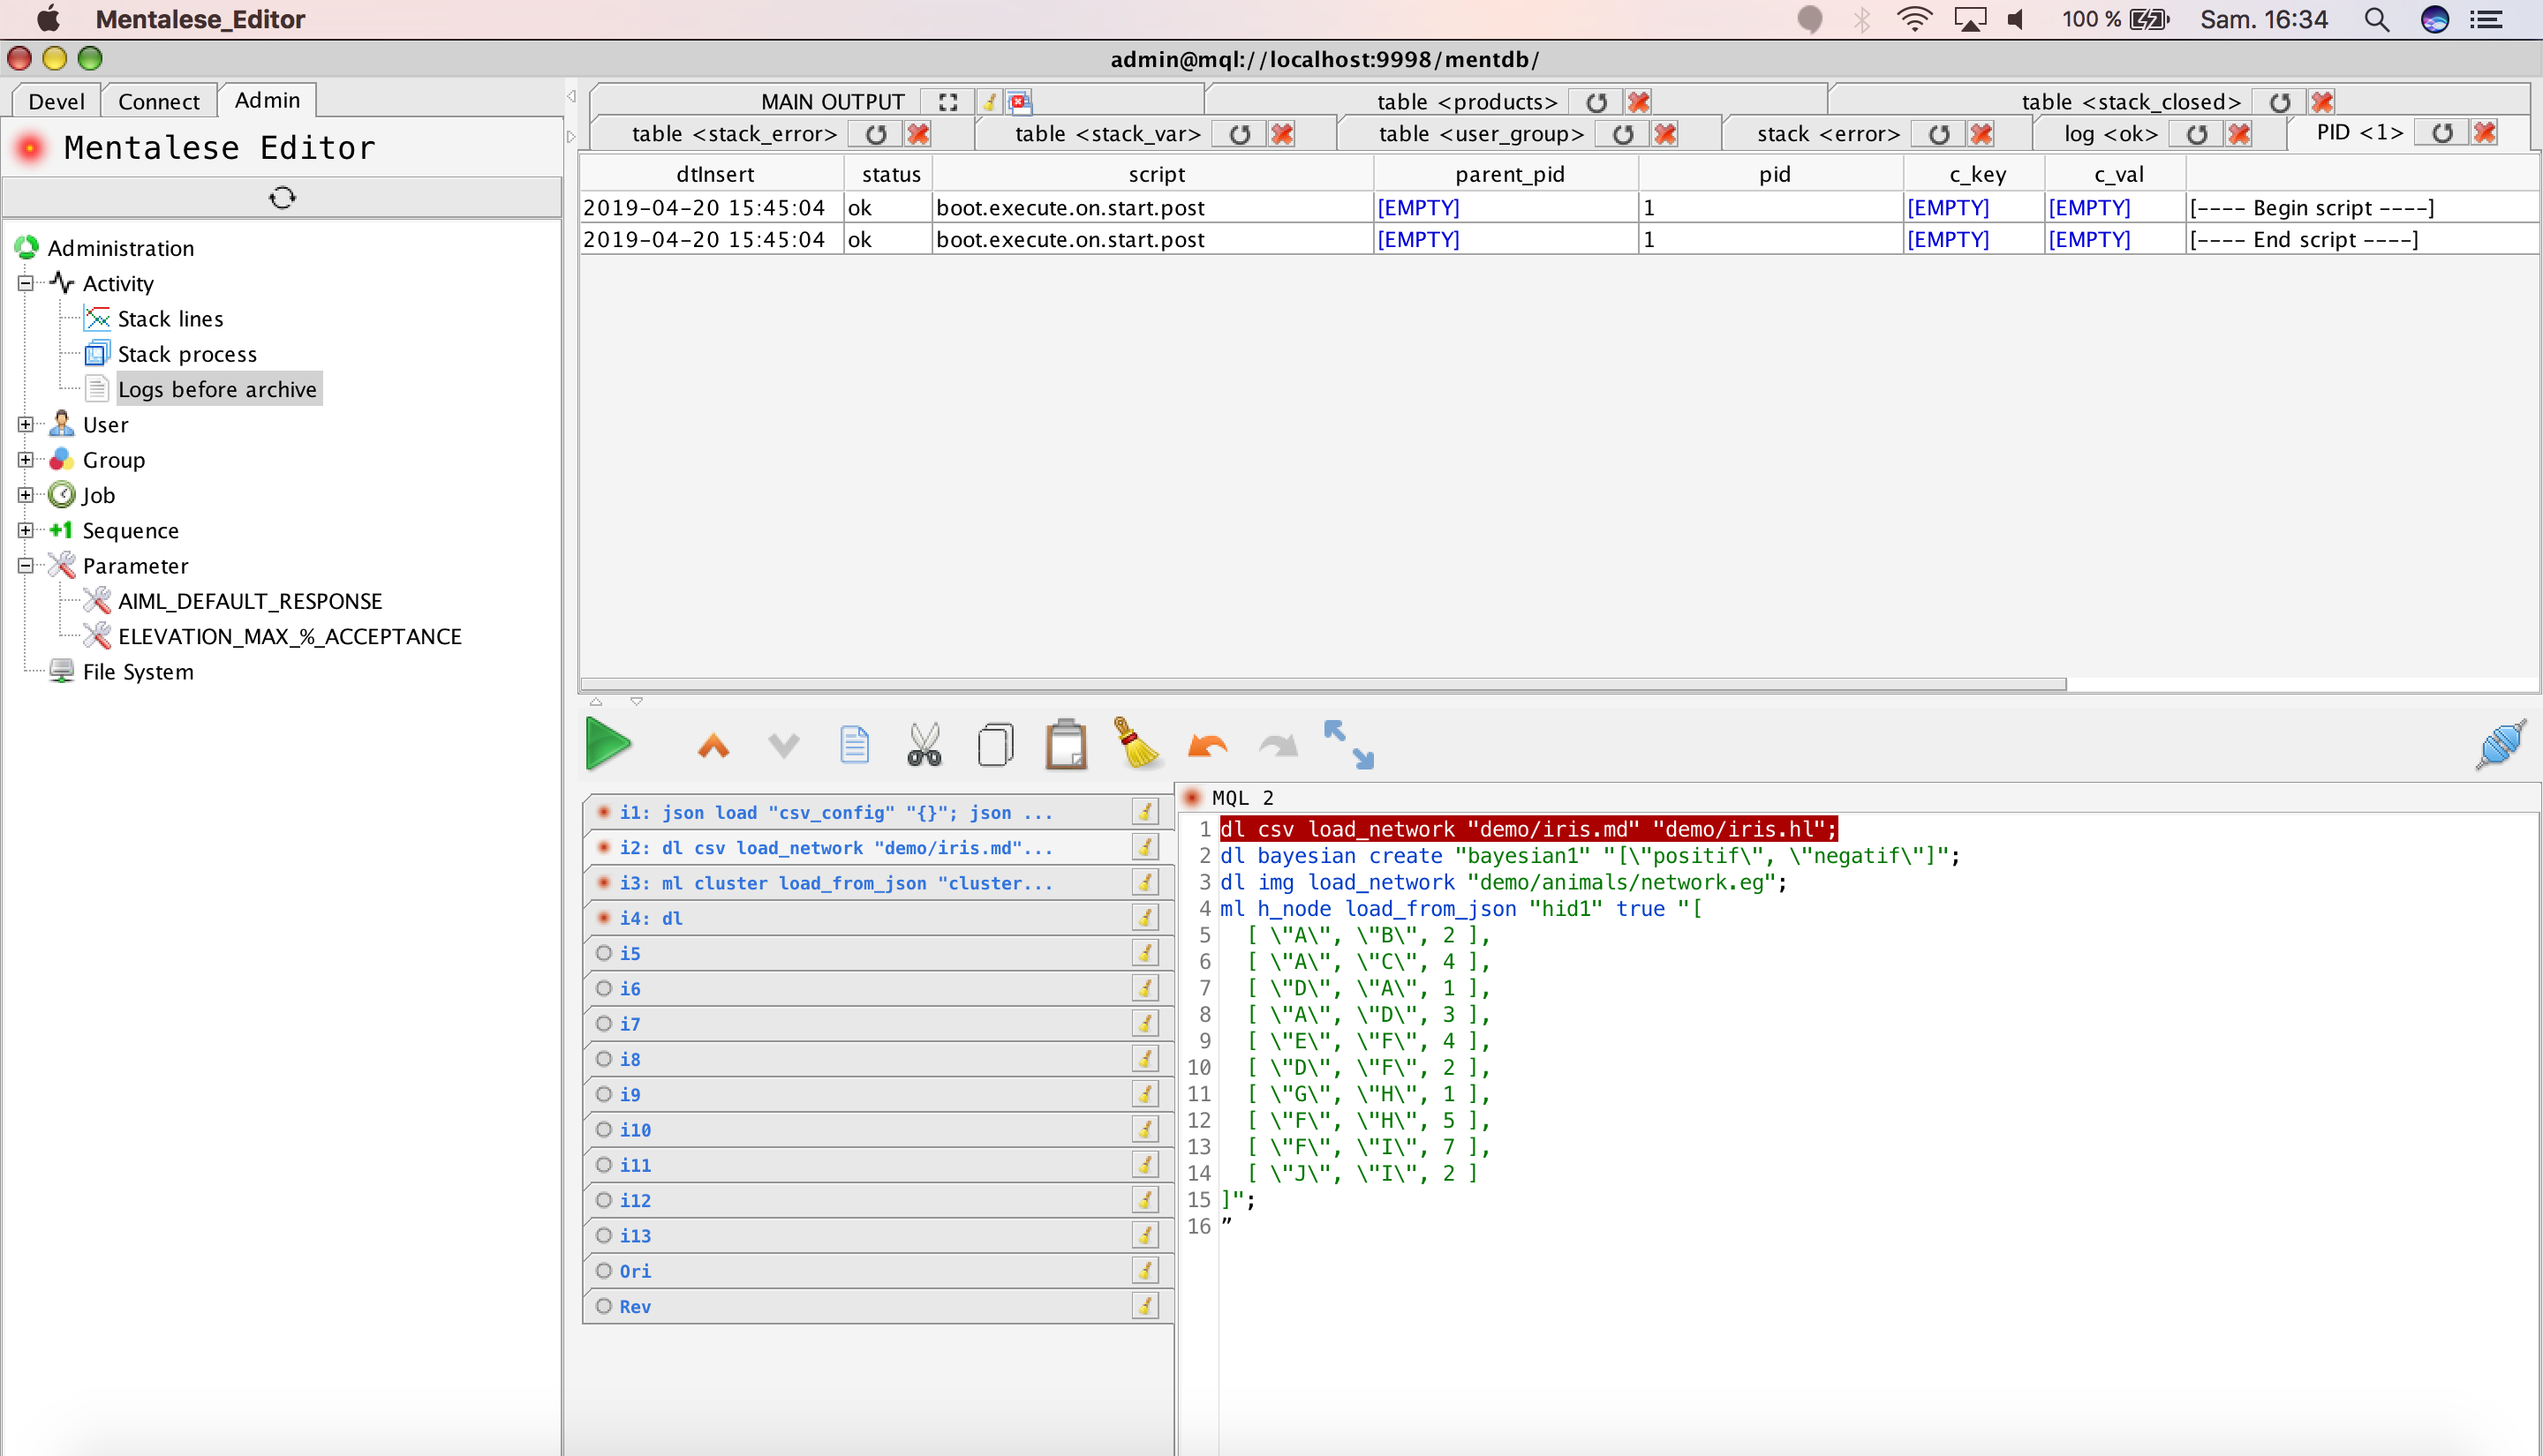Click the paste clipboard icon
The width and height of the screenshot is (2543, 1456).
tap(1066, 745)
